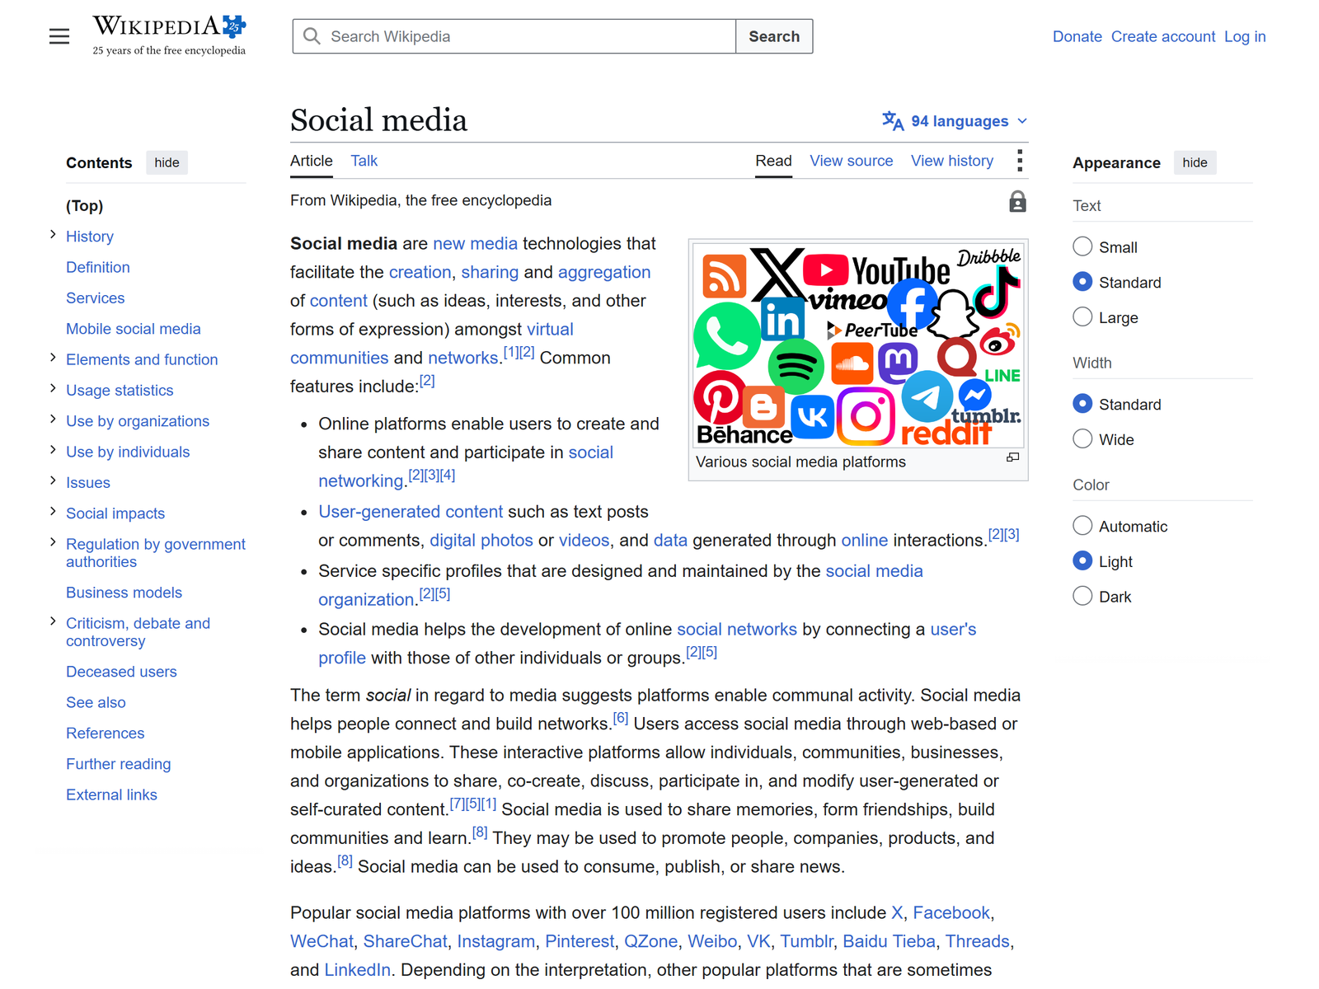Select Small text size
Image resolution: width=1319 pixels, height=989 pixels.
[x=1082, y=246]
